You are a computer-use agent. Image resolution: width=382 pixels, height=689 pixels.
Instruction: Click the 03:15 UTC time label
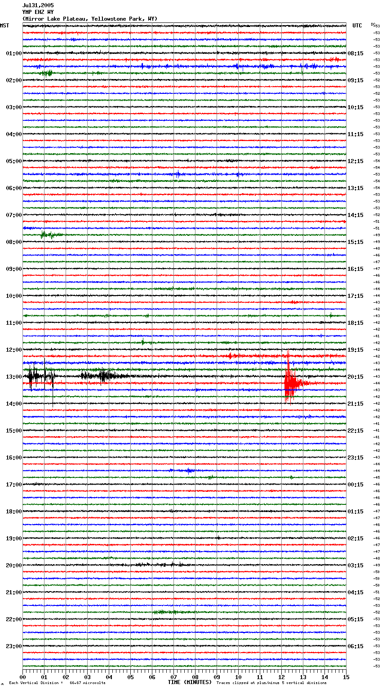click(x=355, y=565)
